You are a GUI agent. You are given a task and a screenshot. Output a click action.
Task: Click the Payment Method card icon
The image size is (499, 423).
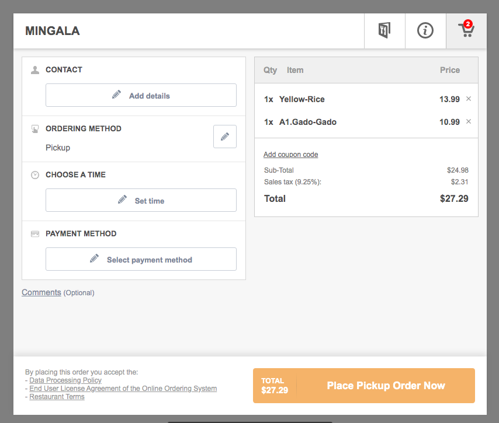35,234
